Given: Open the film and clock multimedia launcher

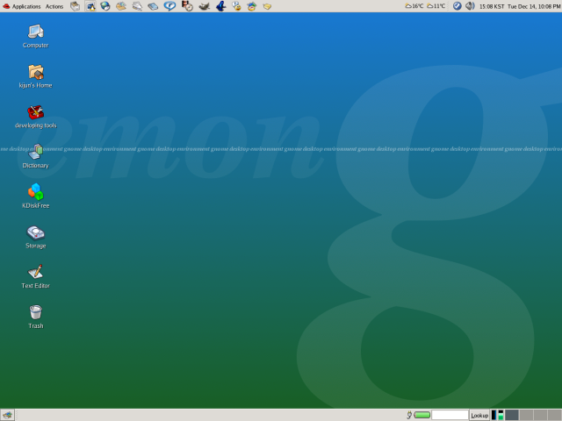Looking at the screenshot, I should coord(187,6).
